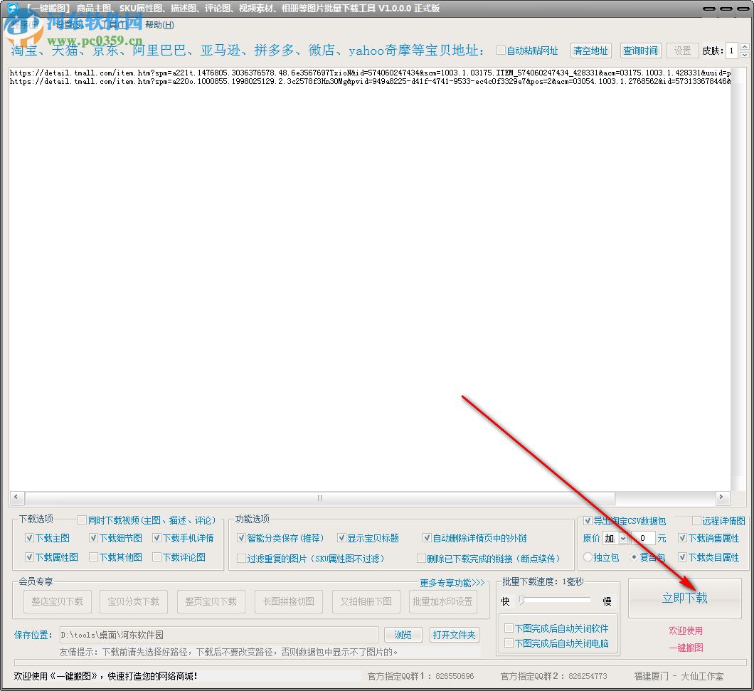Enable the 自动粘贴网址 checkbox
The height and width of the screenshot is (691, 754).
(501, 51)
